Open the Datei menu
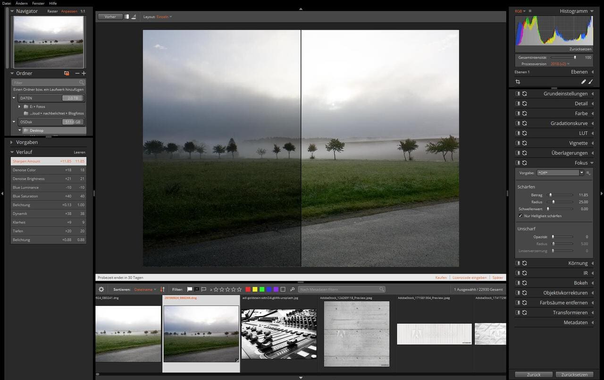Image resolution: width=604 pixels, height=380 pixels. 7,3
